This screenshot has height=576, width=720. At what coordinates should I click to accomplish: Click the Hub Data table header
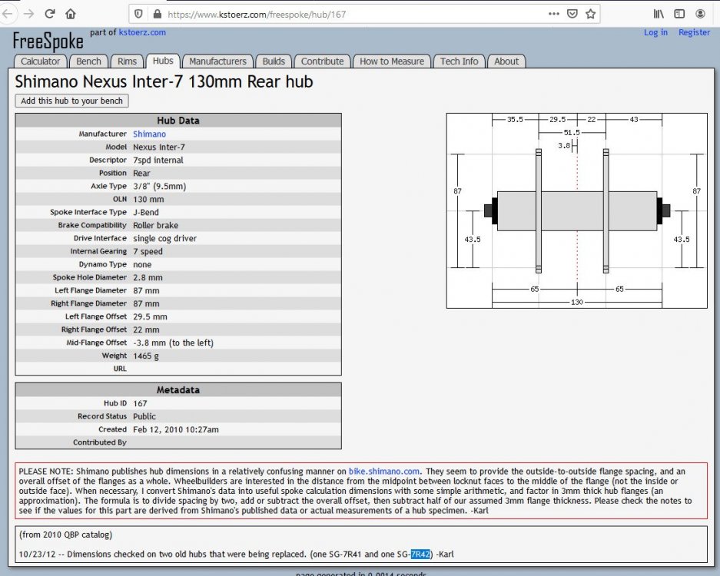tap(178, 121)
